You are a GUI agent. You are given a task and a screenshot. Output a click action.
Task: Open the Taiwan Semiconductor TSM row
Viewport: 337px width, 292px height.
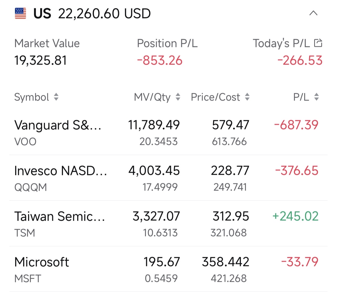168,224
